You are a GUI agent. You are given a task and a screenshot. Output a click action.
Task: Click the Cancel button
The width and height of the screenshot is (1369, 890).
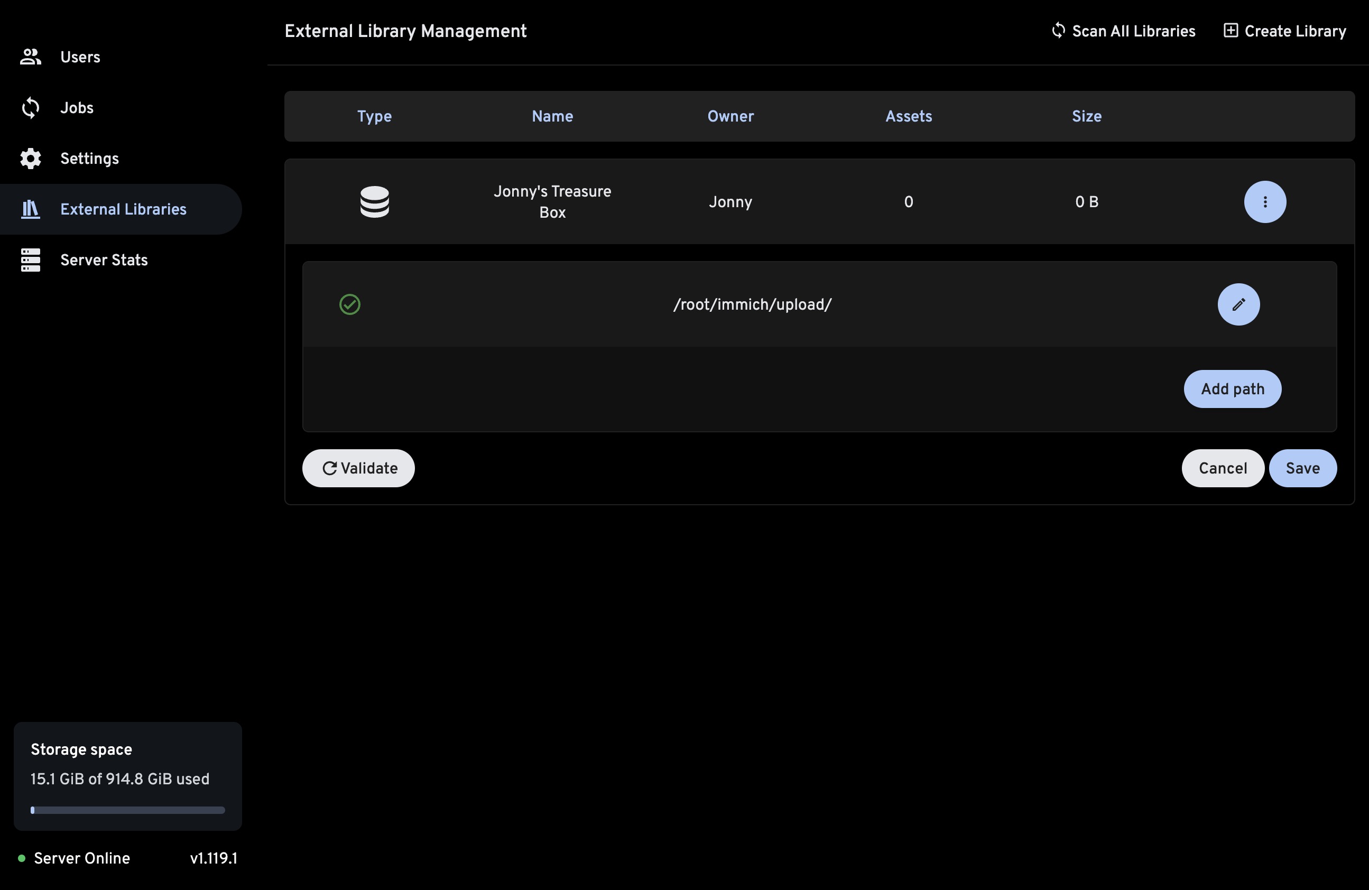[1223, 468]
